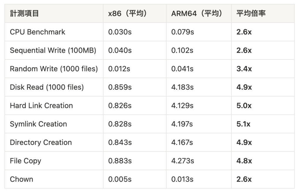Click the x86（平均） column header
300x192 pixels.
(x=127, y=13)
